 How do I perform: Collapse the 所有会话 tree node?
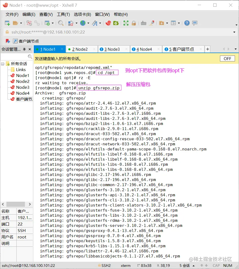click(3, 64)
